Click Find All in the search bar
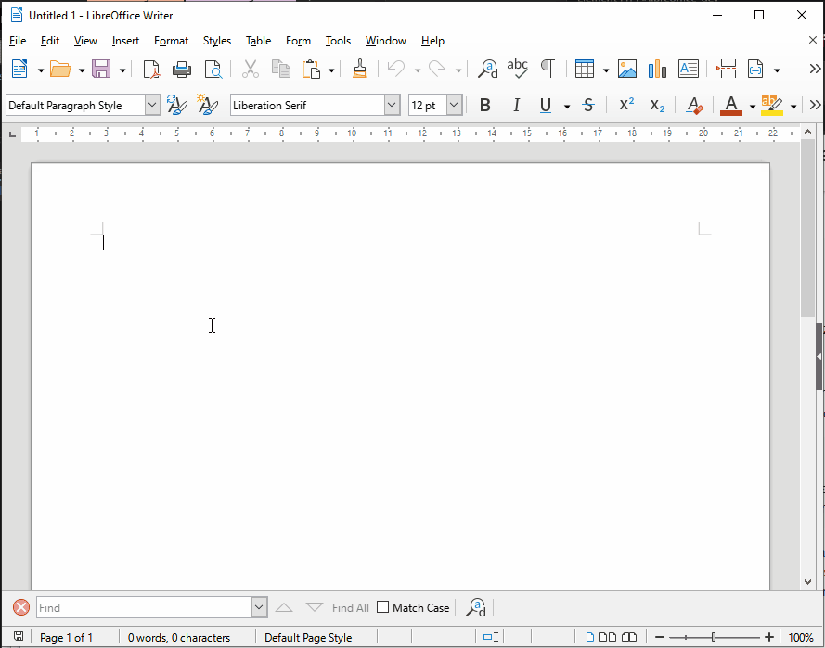This screenshot has width=825, height=648. pyautogui.click(x=348, y=607)
